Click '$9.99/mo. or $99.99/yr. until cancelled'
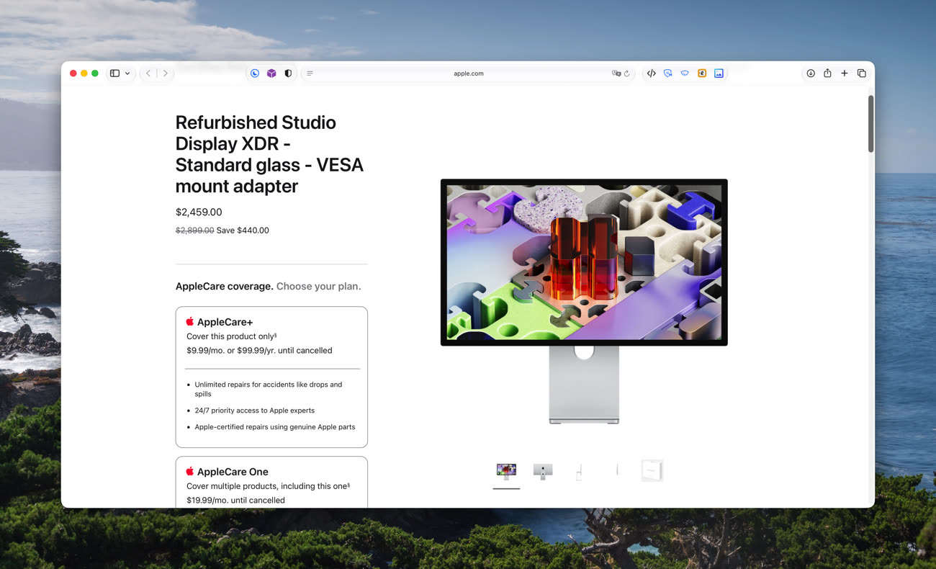 259,351
